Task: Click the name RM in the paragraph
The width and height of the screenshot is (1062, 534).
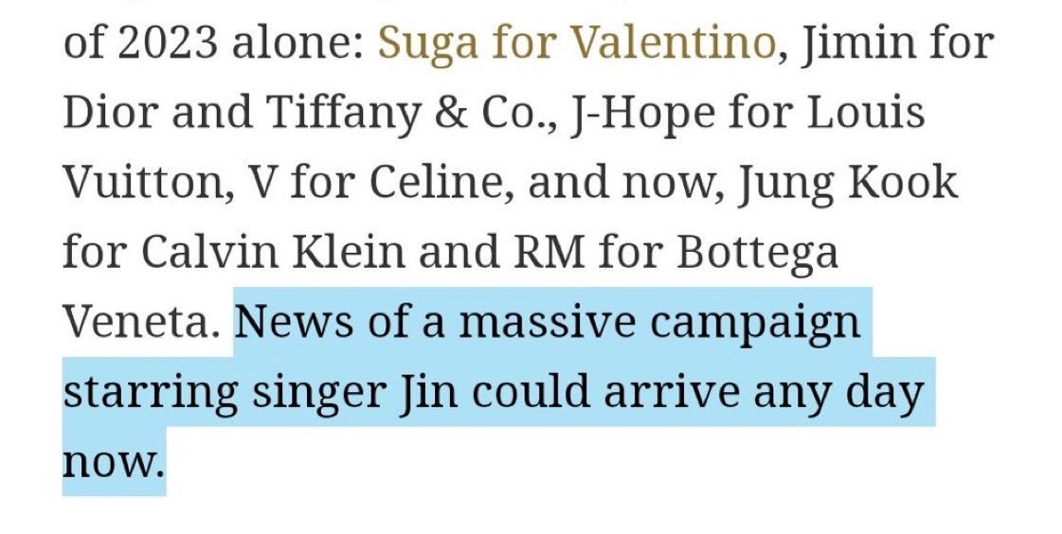Action: pyautogui.click(x=549, y=253)
